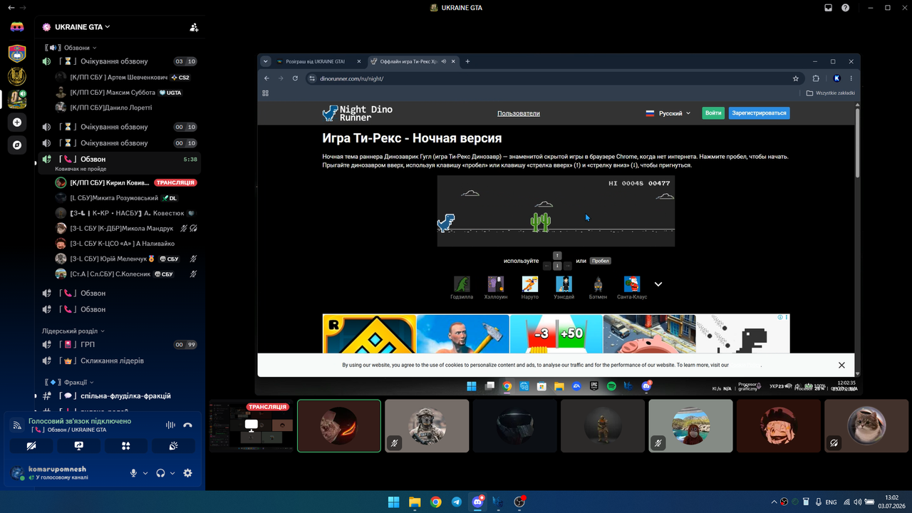Click the bookmark star in streamed Chrome

[x=796, y=78]
